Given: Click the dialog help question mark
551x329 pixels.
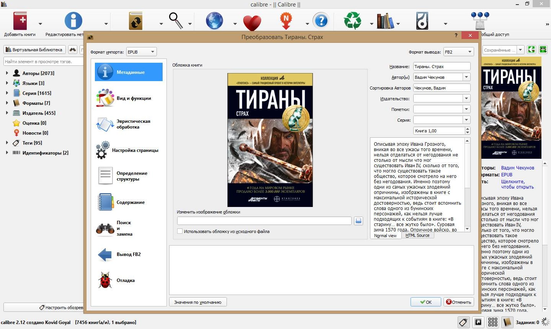Looking at the screenshot, I should (x=456, y=36).
